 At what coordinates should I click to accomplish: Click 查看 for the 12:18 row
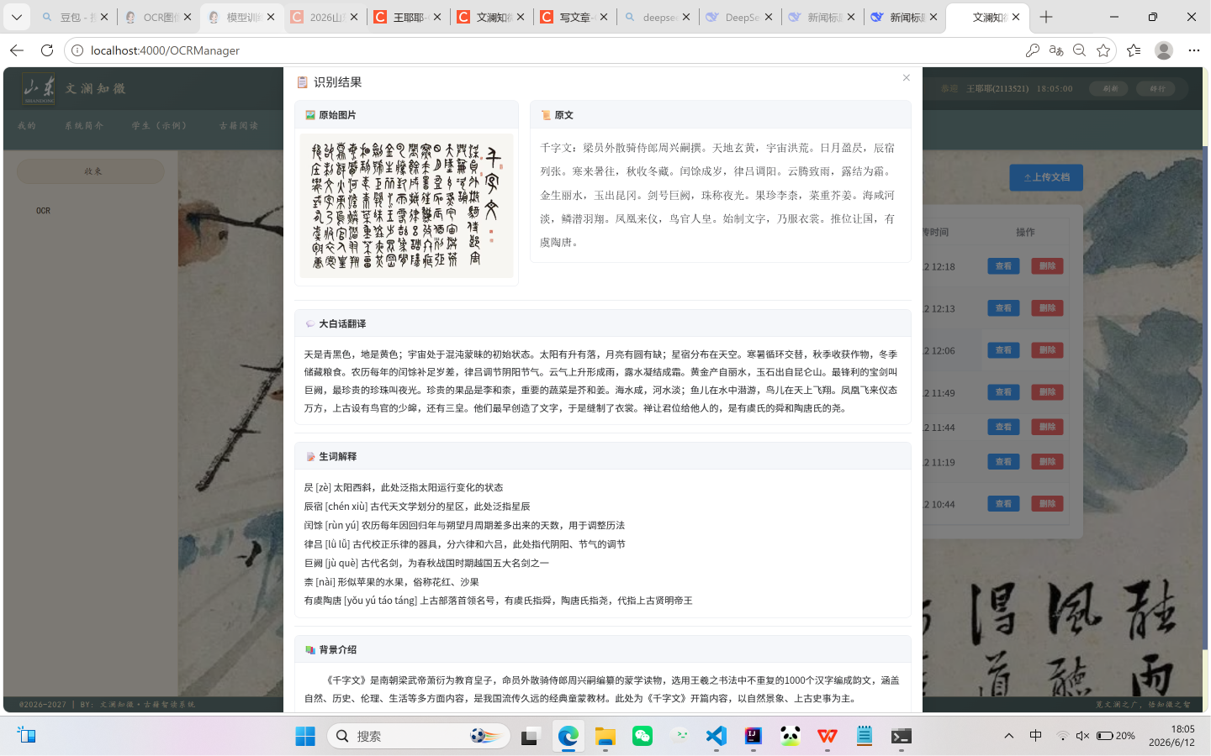click(1003, 266)
